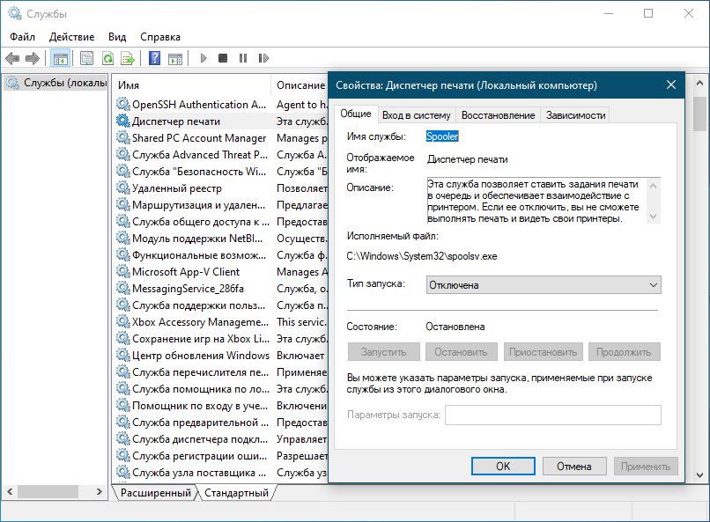Image resolution: width=710 pixels, height=522 pixels.
Task: Switch to the 'Вход в систему' tab
Action: (x=417, y=115)
